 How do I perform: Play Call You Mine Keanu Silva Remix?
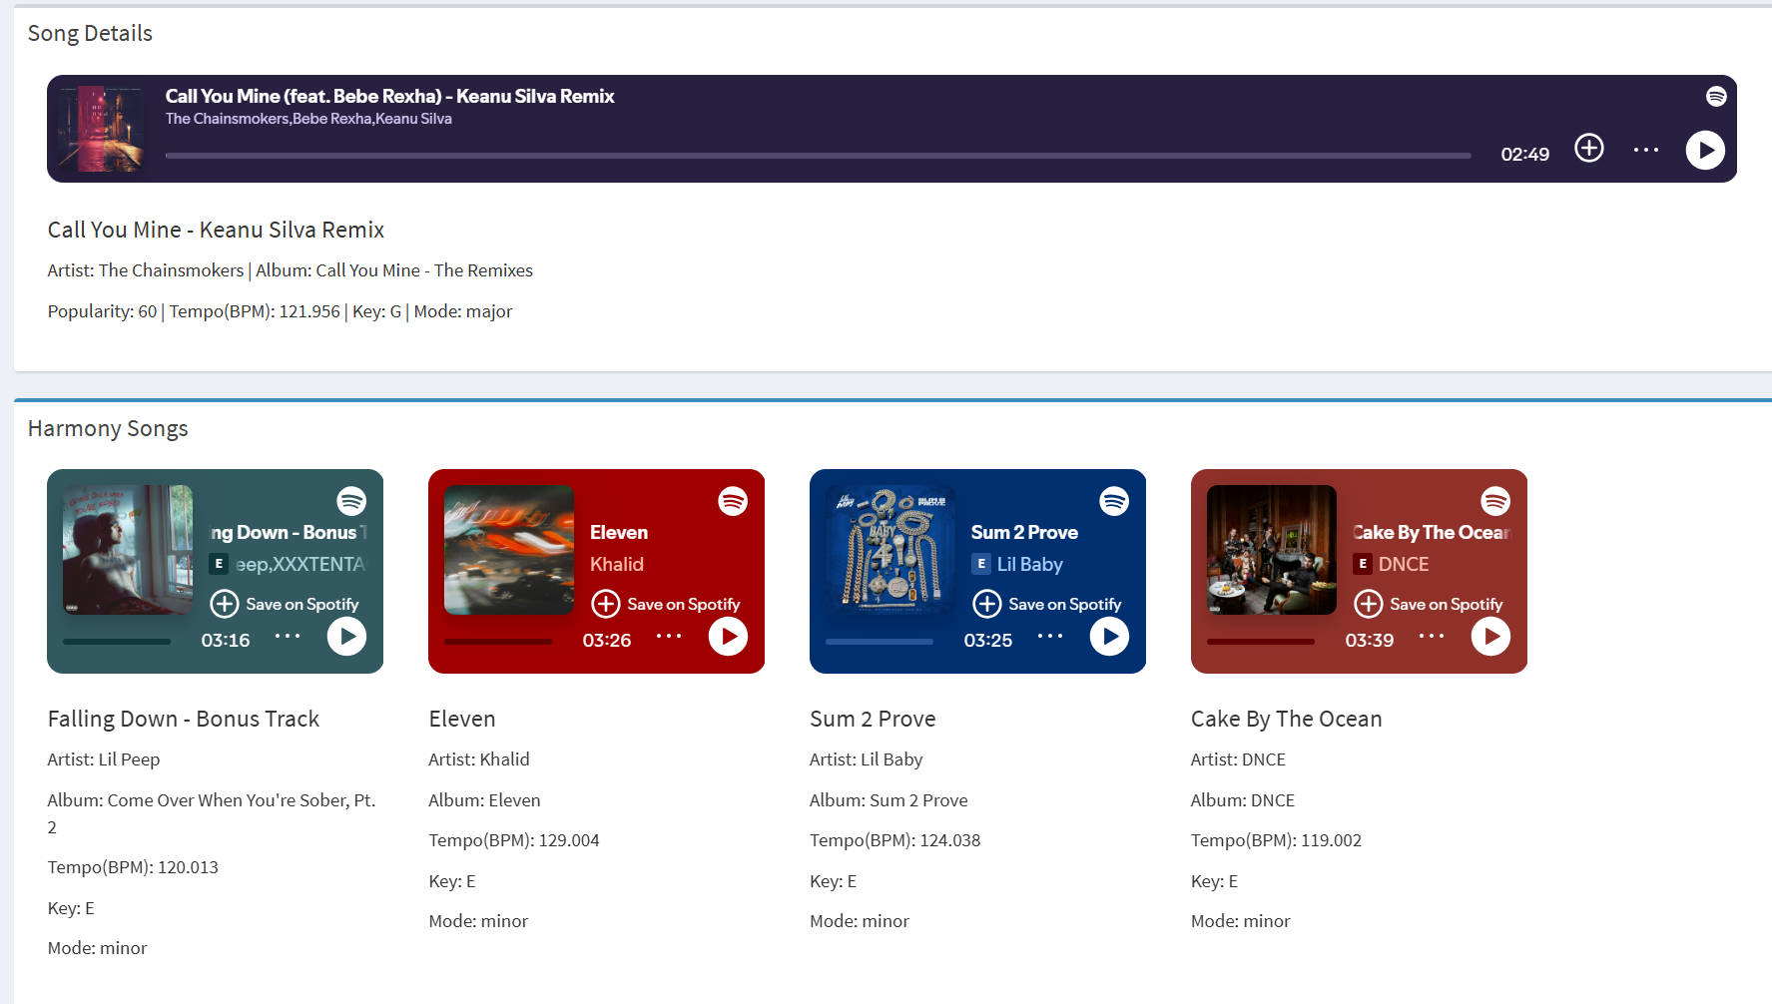point(1705,151)
